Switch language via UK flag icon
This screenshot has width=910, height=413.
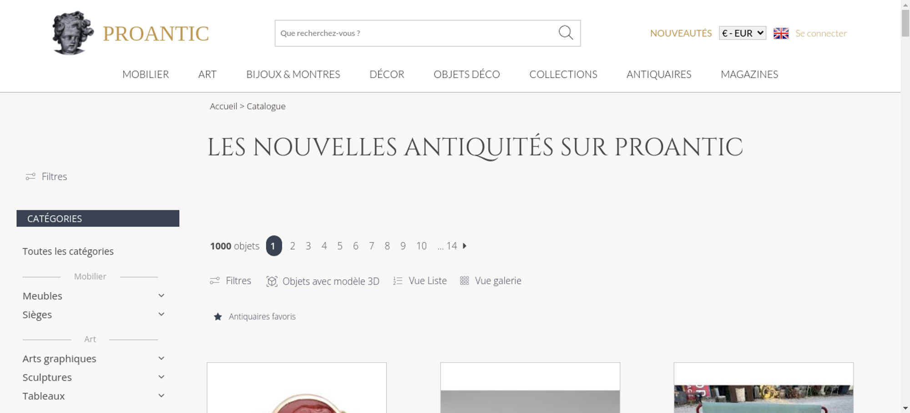click(x=781, y=33)
